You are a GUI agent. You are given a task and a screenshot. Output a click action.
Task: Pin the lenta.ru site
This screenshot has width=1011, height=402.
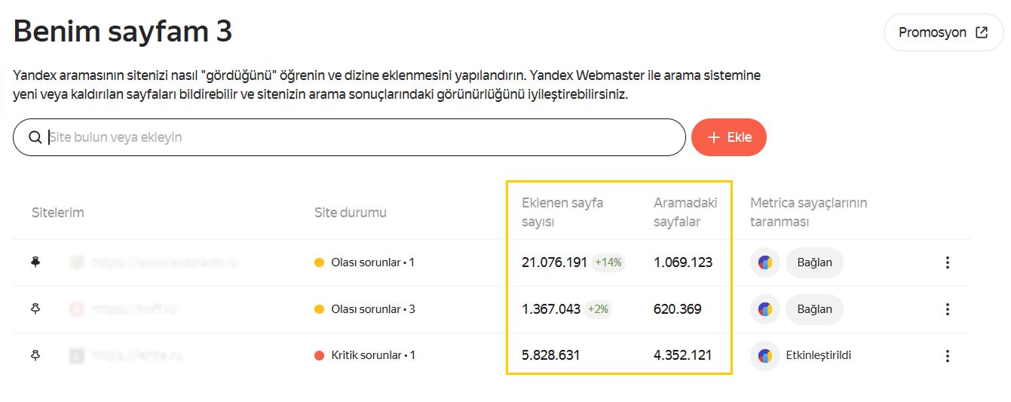click(35, 355)
